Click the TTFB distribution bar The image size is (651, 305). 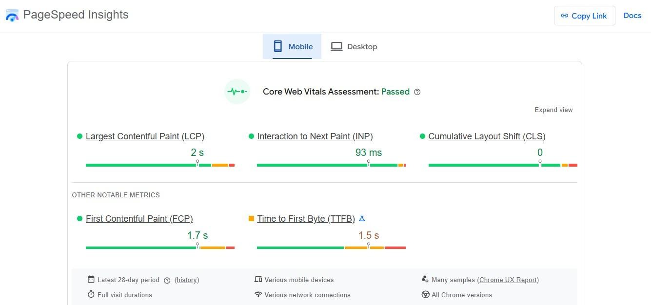pyautogui.click(x=331, y=248)
